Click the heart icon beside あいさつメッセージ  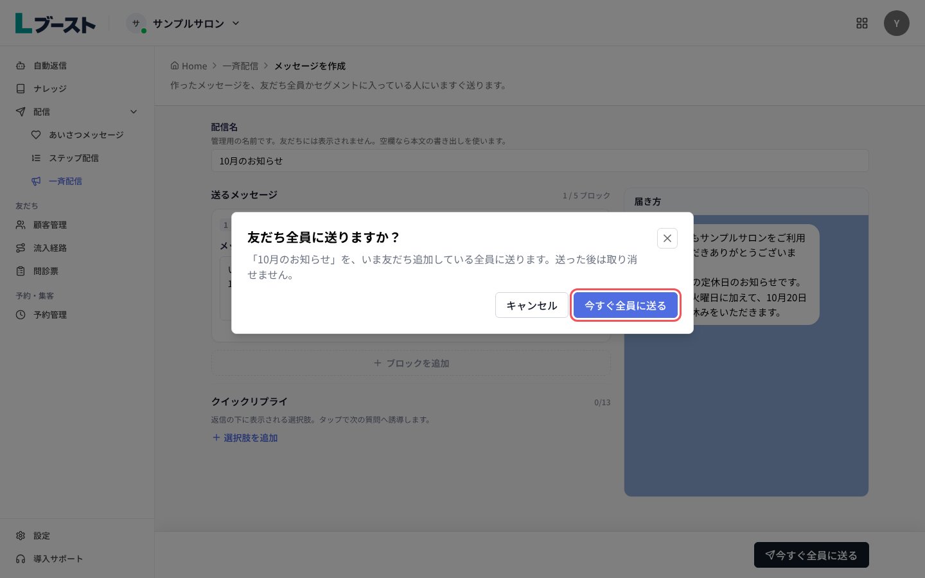[x=36, y=135]
